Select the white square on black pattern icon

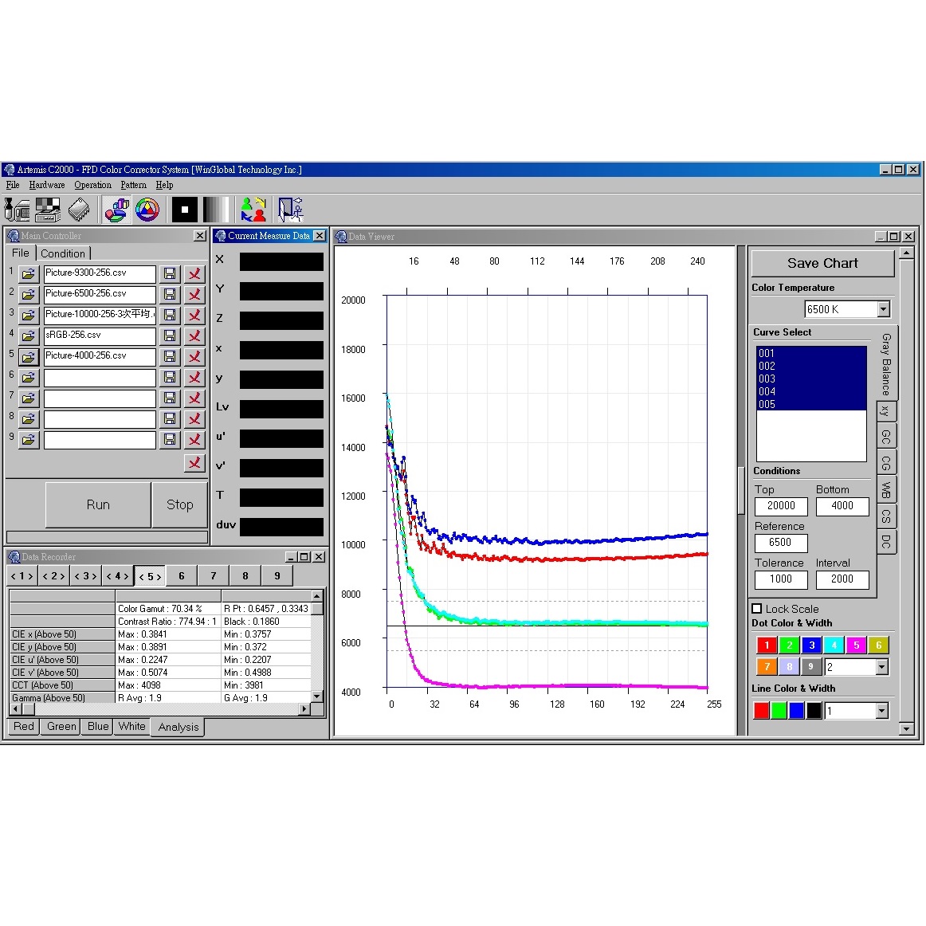pyautogui.click(x=184, y=210)
